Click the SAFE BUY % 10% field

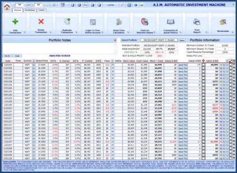tap(147, 52)
